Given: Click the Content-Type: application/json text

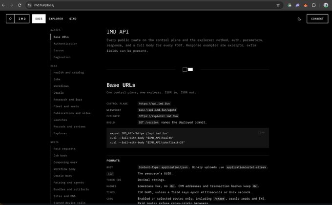Looking at the screenshot, I should (163, 167).
